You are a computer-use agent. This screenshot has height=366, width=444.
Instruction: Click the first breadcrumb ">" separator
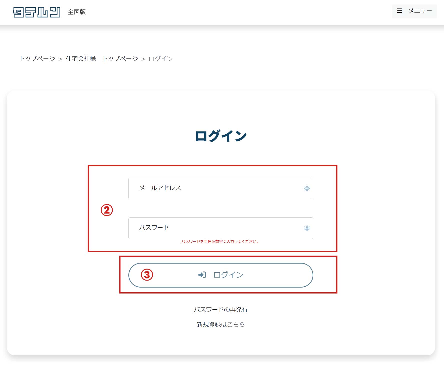60,59
